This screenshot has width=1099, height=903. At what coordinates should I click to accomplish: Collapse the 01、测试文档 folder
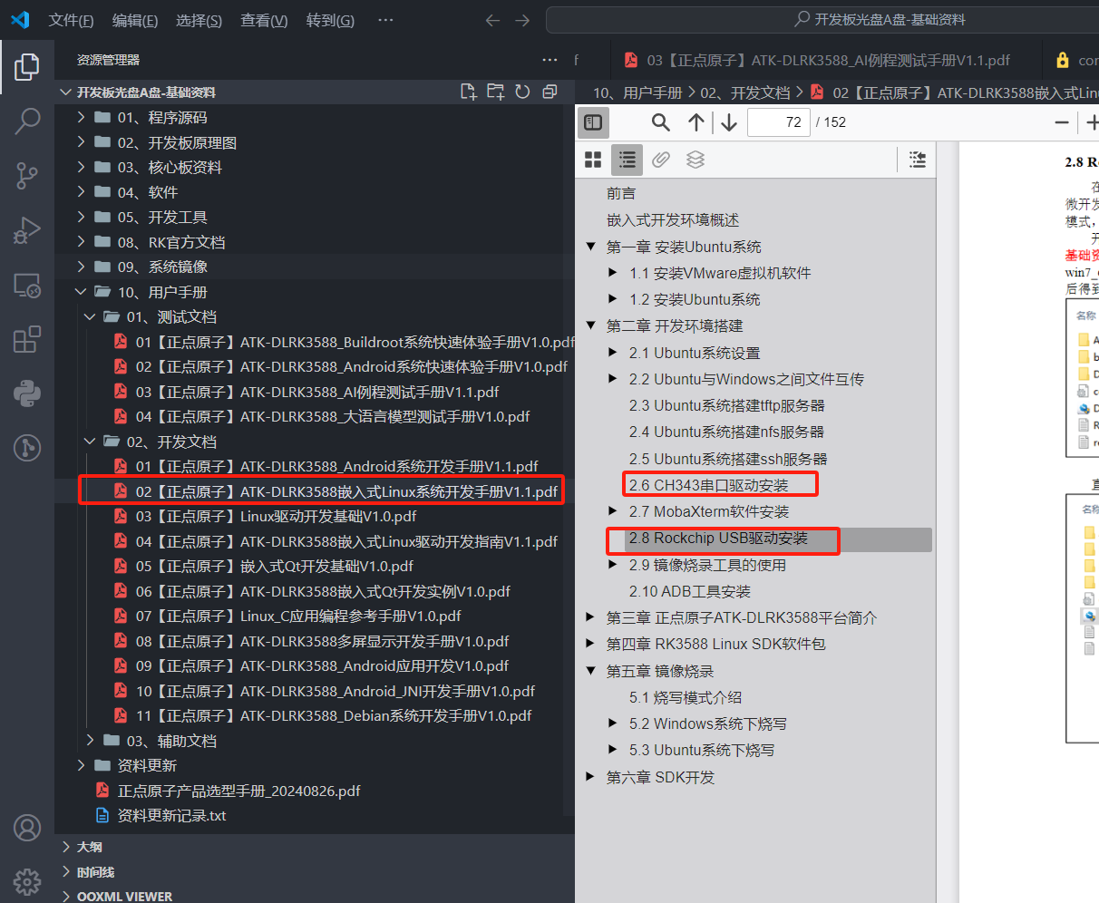[x=90, y=316]
